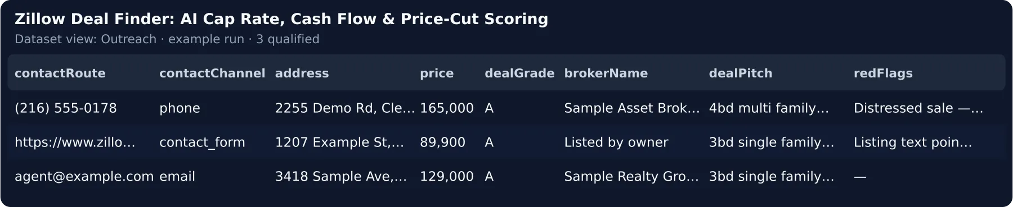This screenshot has height=207, width=1013.
Task: Click the 89,900 price cell
Action: 442,142
